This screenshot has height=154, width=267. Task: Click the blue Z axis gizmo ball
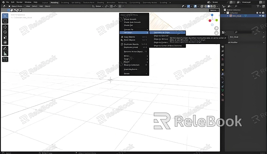(x=212, y=15)
